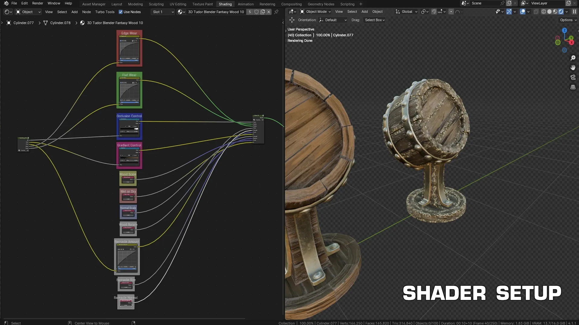Open the Animation workspace tab

(245, 4)
